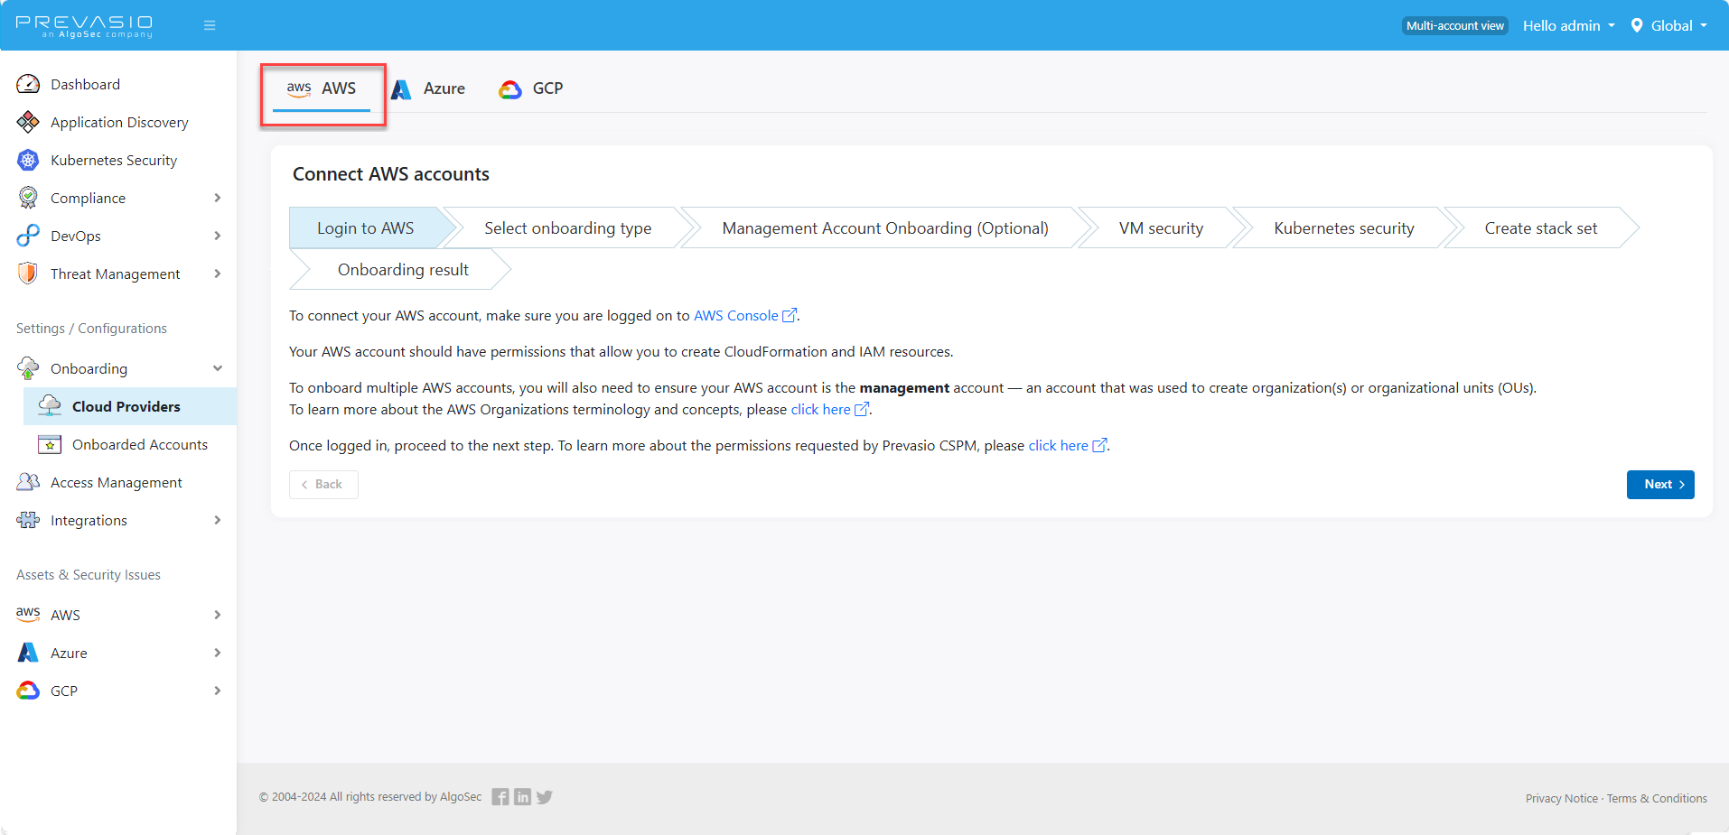This screenshot has height=835, width=1729.
Task: Select the Select onboarding type step
Action: tap(568, 228)
